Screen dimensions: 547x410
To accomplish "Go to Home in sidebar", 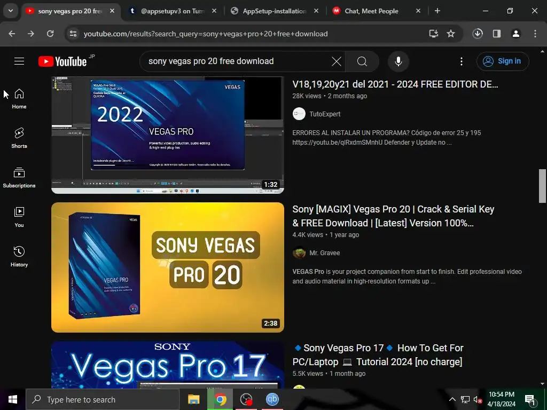I will [x=19, y=99].
